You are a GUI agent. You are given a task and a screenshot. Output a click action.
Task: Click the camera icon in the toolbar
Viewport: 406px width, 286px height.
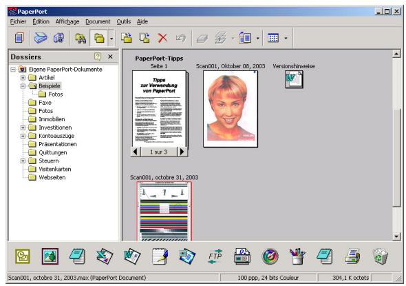point(58,38)
